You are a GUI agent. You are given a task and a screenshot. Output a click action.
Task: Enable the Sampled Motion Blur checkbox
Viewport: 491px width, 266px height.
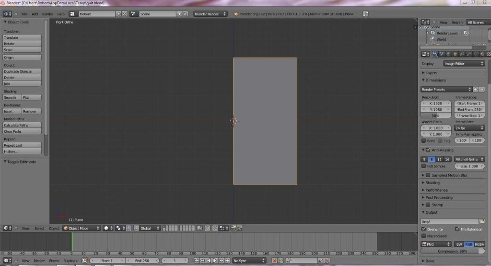(x=428, y=175)
